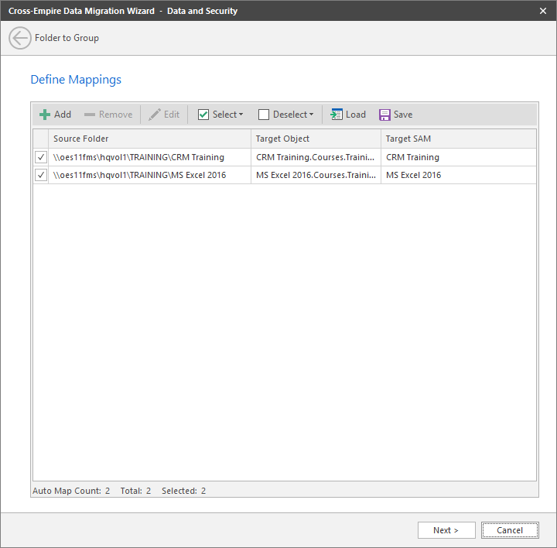Click the CRM Training target SAM cell
The height and width of the screenshot is (548, 557).
point(459,157)
